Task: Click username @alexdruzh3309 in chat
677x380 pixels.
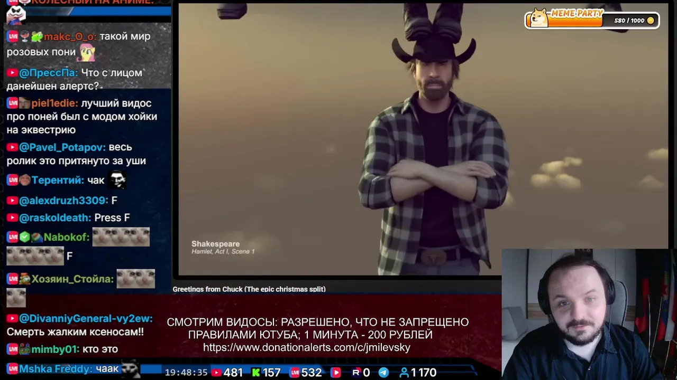Action: (64, 201)
